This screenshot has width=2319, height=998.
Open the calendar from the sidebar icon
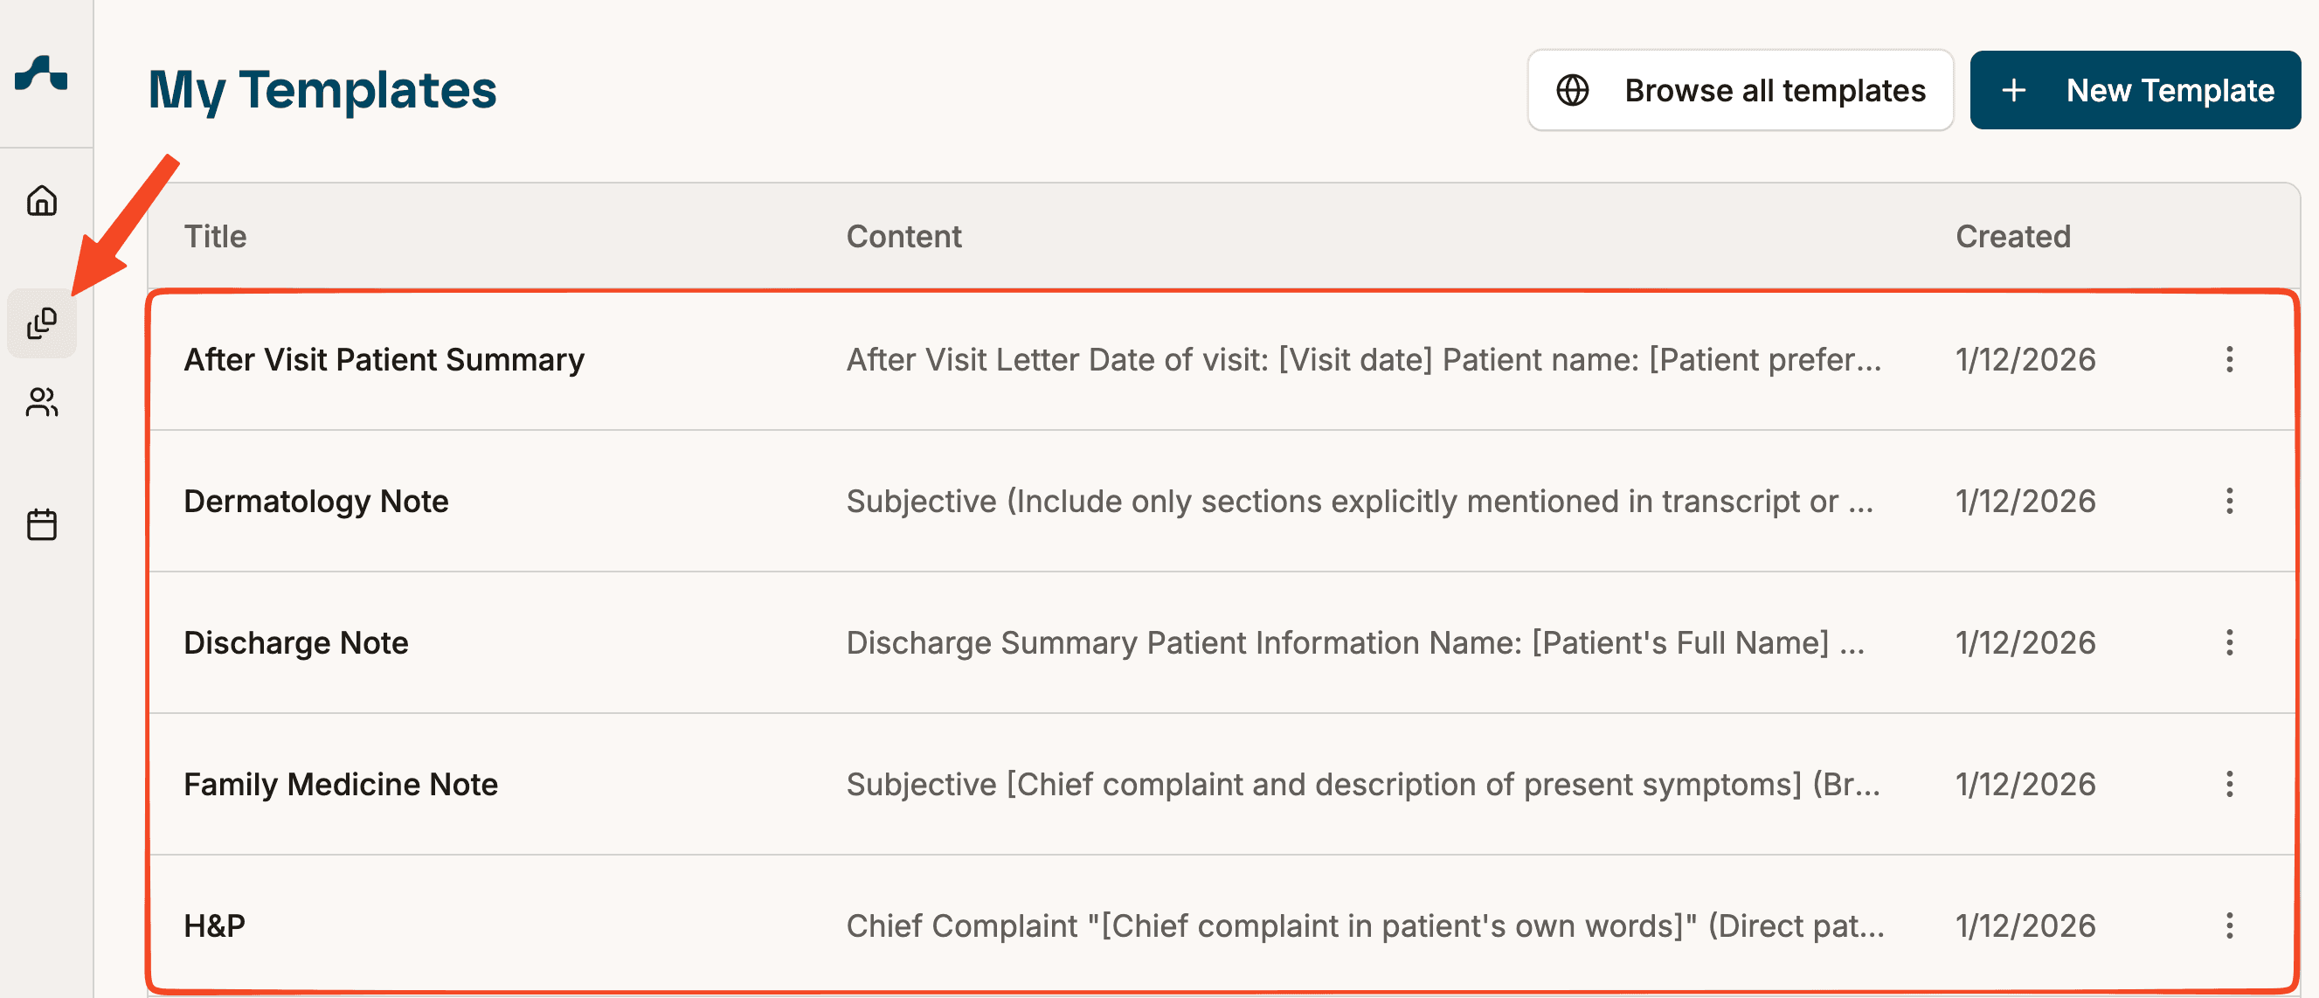point(41,524)
